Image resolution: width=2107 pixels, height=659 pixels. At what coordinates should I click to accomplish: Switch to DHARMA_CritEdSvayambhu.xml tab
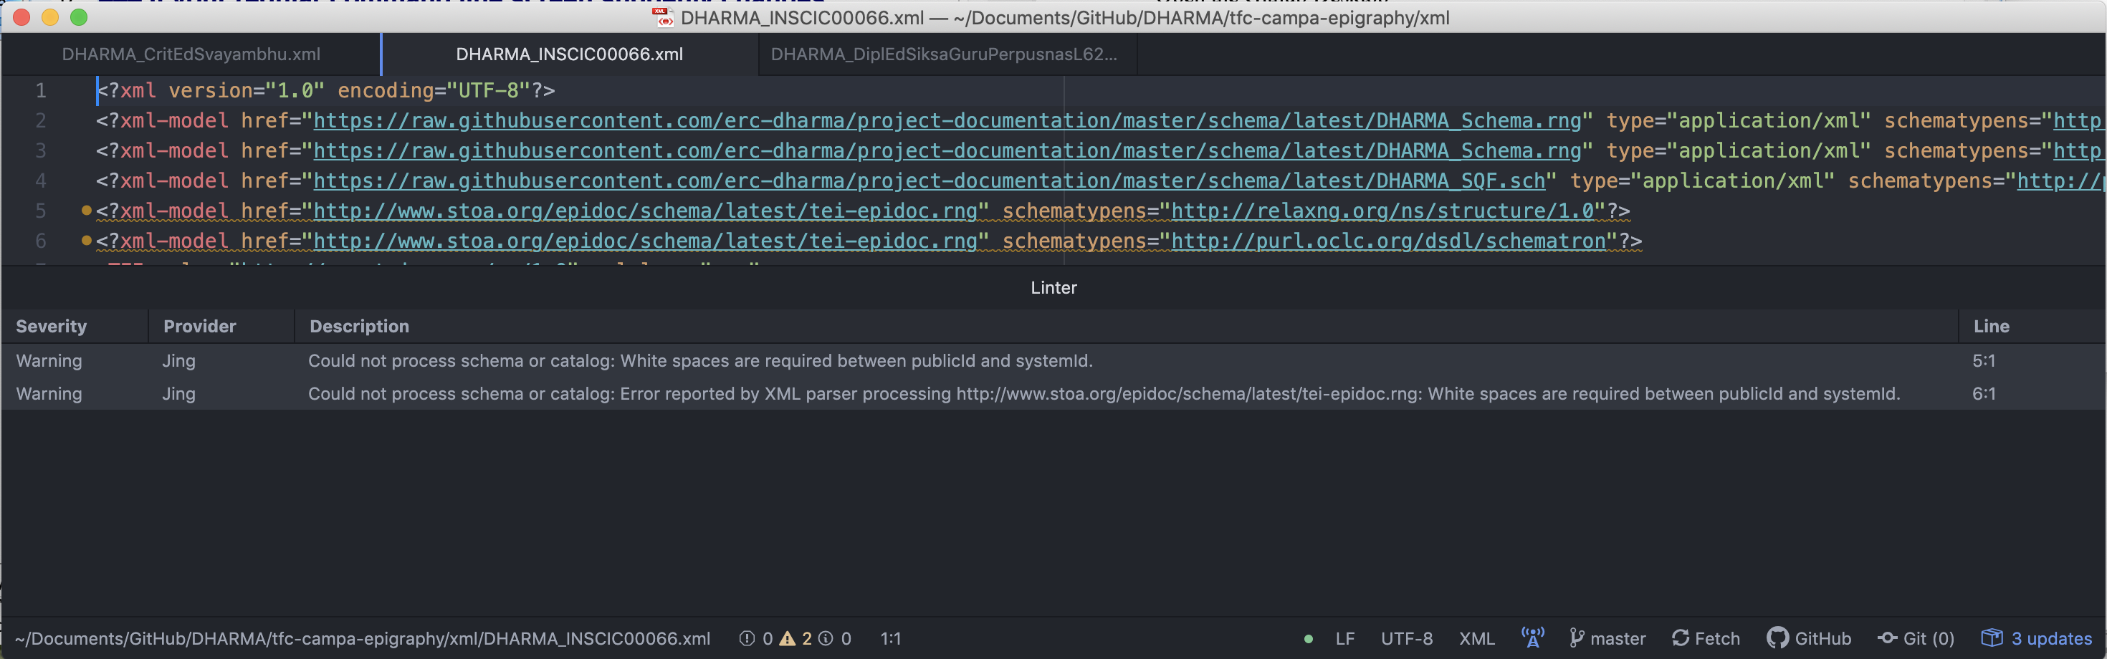point(191,54)
